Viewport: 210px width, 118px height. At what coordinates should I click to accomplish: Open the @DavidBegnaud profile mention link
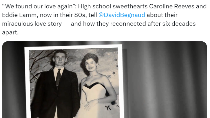pyautogui.click(x=122, y=15)
